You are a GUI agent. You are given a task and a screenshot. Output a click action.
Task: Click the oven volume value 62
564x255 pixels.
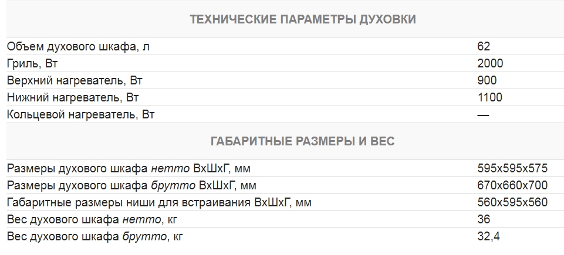coord(484,46)
